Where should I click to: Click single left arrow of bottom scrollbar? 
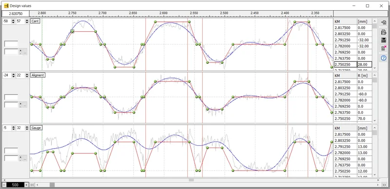pyautogui.click(x=38, y=185)
